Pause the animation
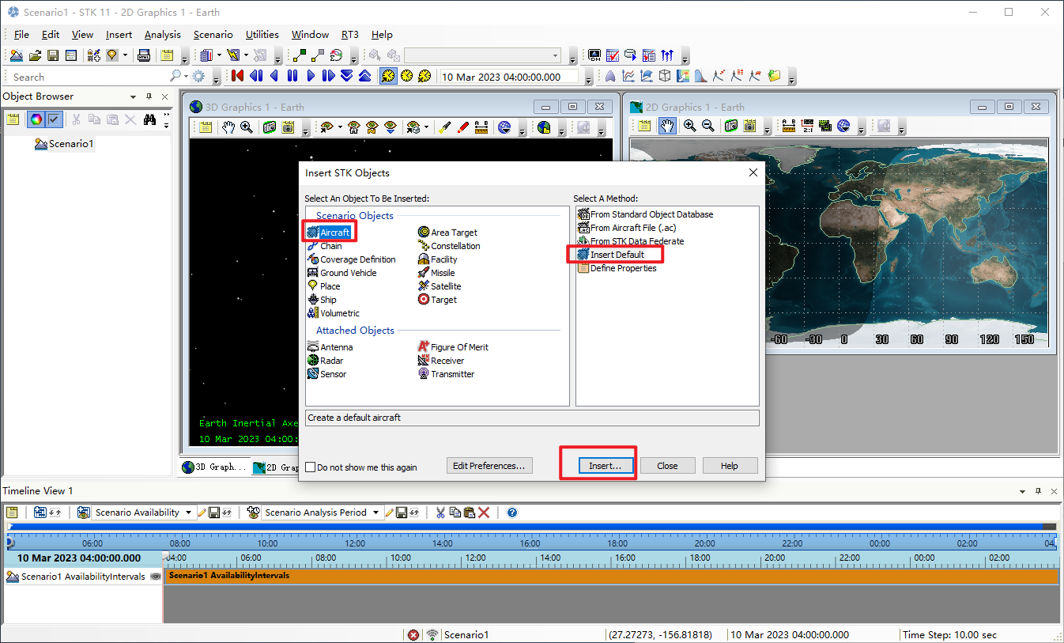Viewport: 1064px width, 643px height. [x=292, y=76]
